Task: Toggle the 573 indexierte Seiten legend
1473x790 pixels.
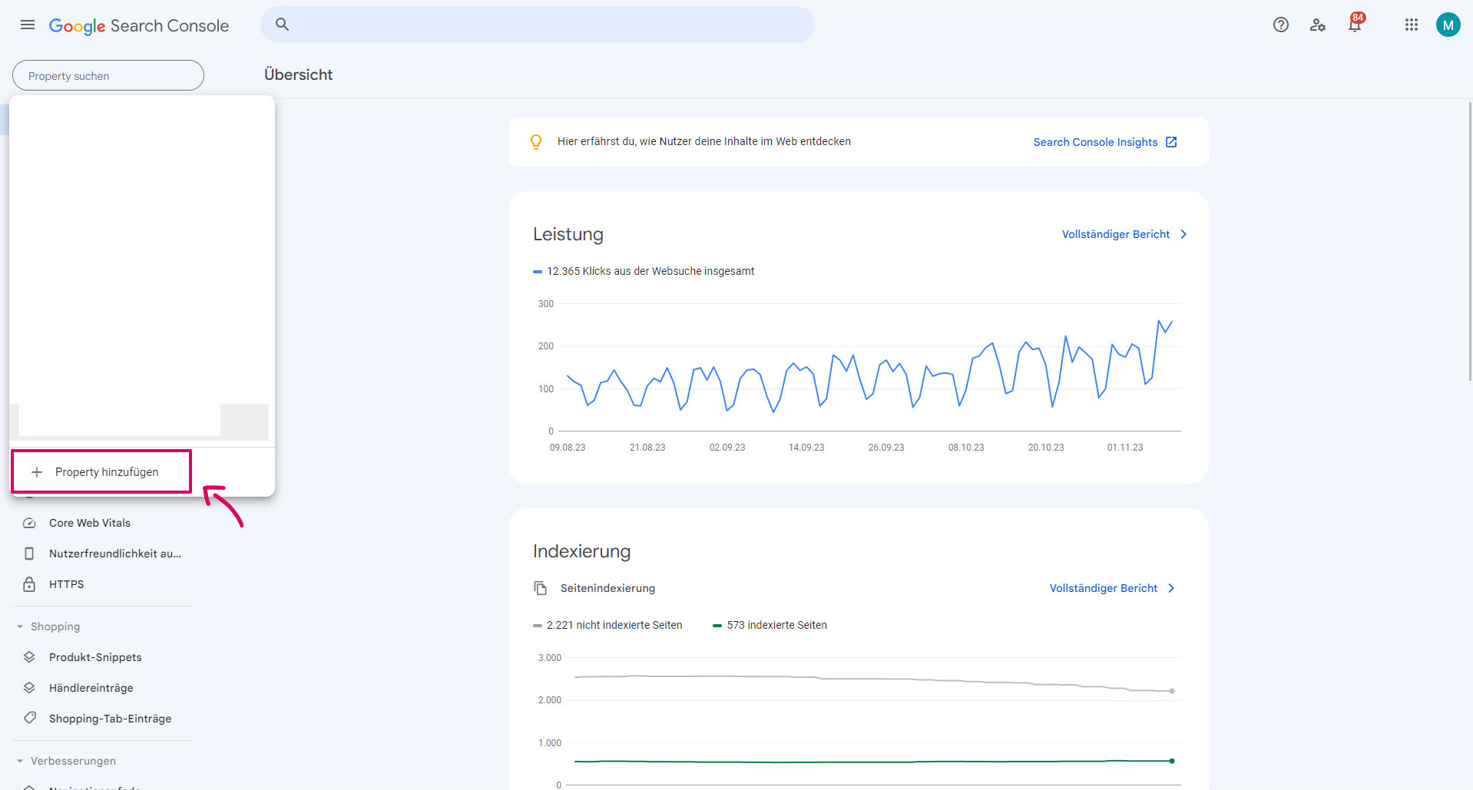Action: click(772, 624)
